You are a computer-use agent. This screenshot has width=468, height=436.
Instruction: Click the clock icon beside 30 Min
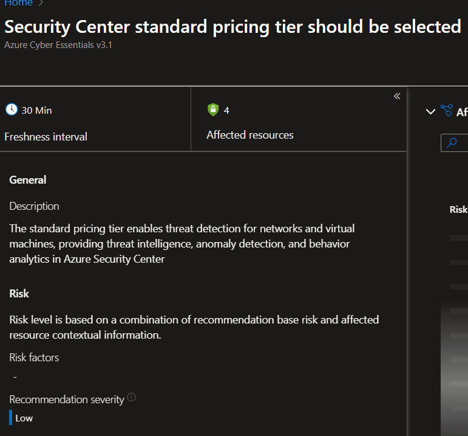12,109
